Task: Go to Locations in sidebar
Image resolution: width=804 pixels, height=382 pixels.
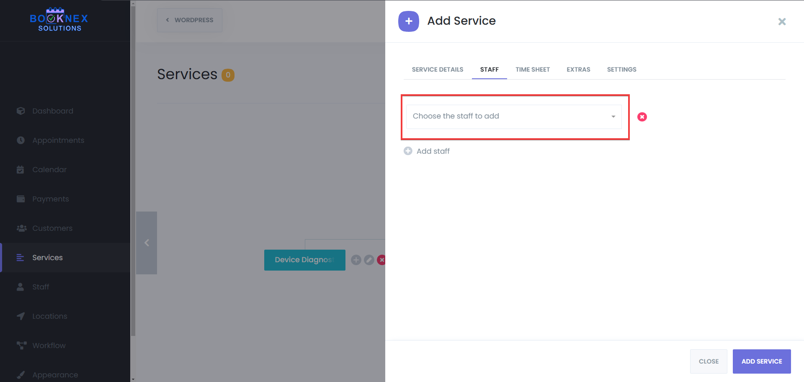Action: point(49,316)
